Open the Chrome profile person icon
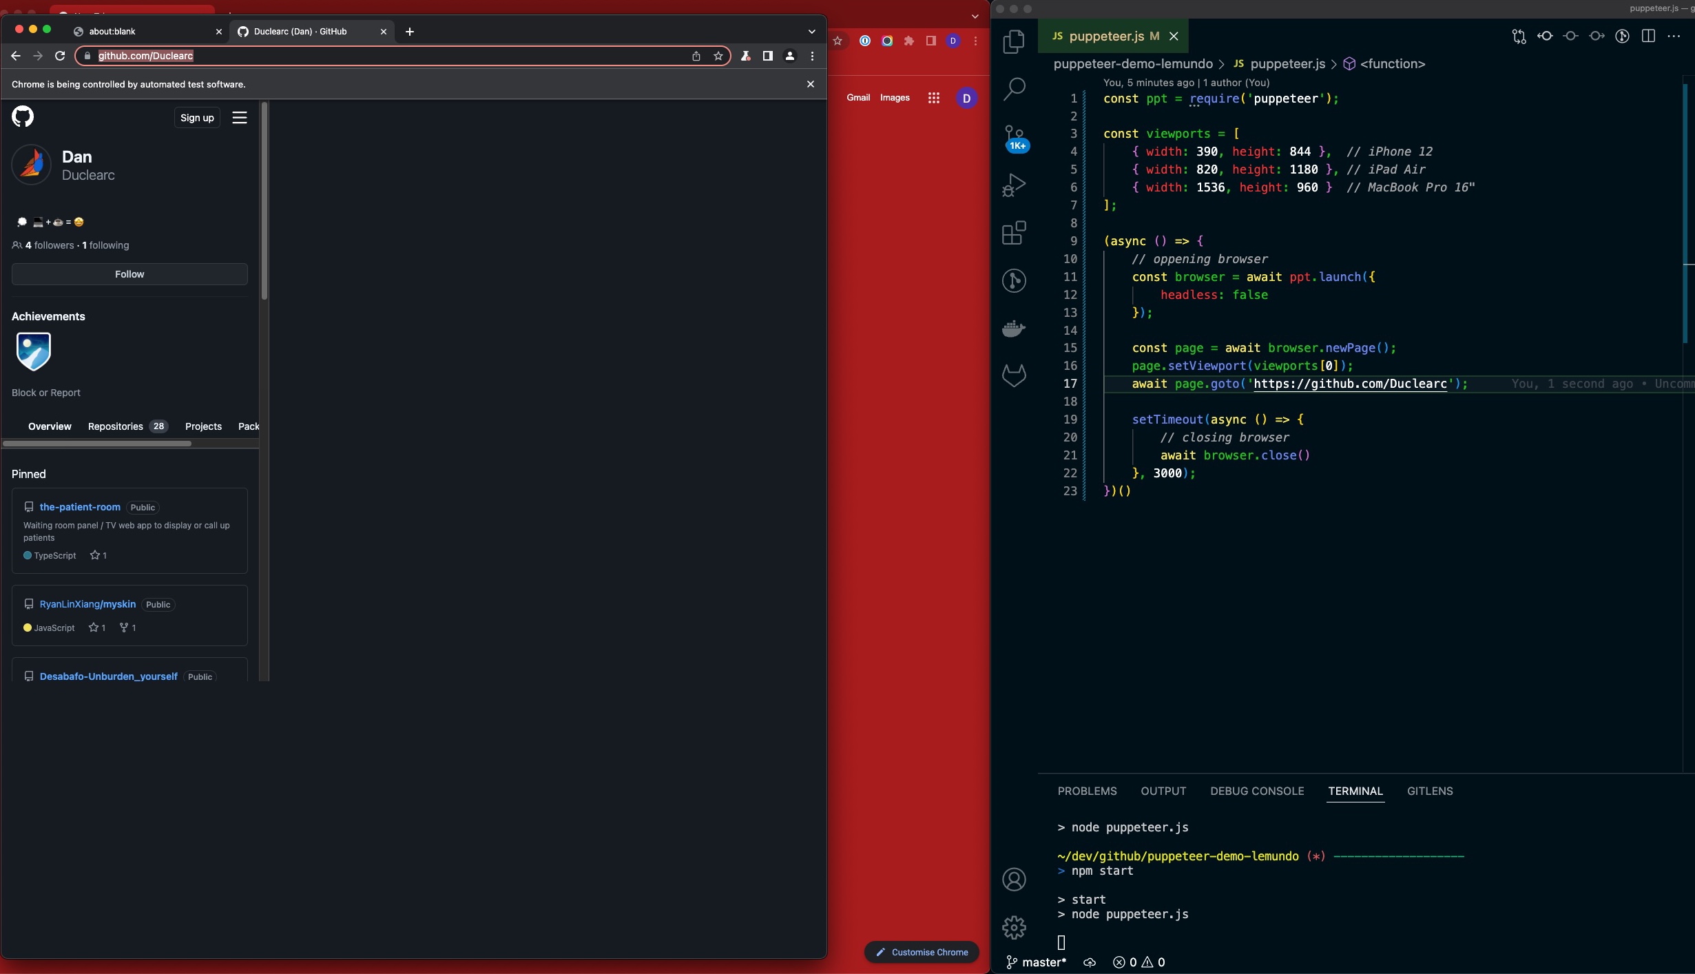 [x=790, y=56]
